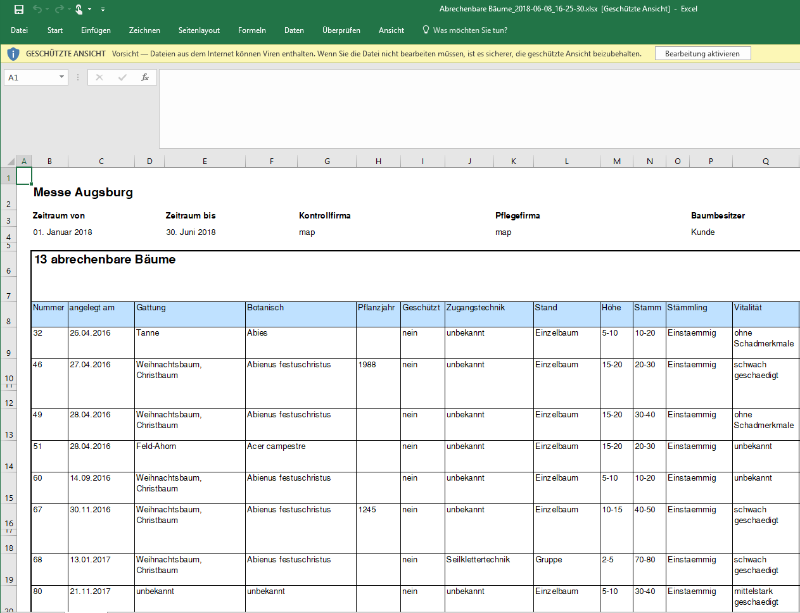Open the touch mode dropdown arrow

pyautogui.click(x=90, y=9)
